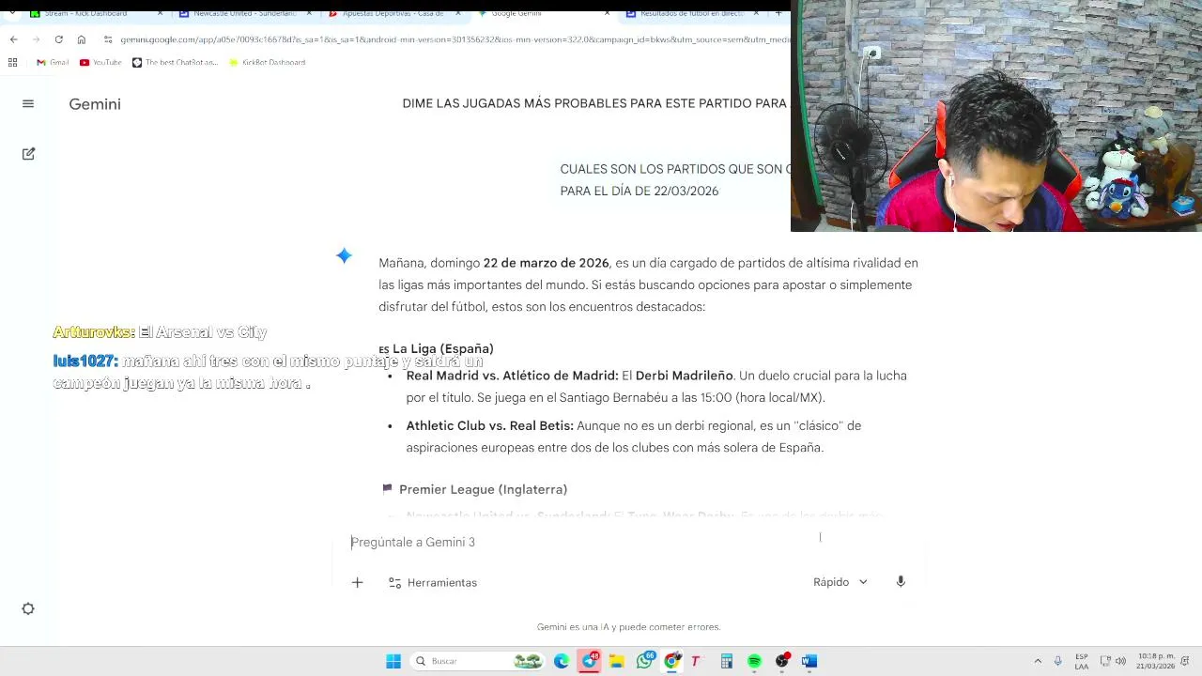Switch to the Newcastle United - Sunderland tab
The height and width of the screenshot is (676, 1202).
tap(243, 13)
